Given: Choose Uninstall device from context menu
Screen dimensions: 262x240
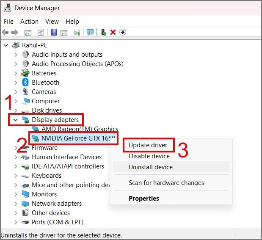Looking at the screenshot, I should [171, 167].
